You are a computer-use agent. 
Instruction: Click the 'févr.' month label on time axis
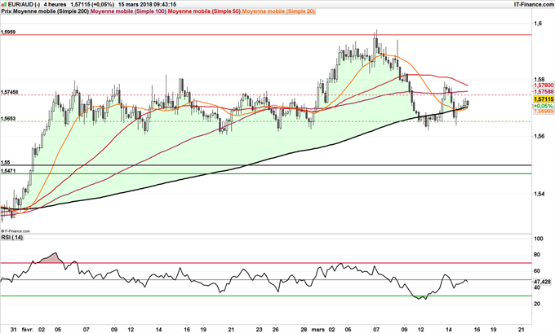[28, 330]
